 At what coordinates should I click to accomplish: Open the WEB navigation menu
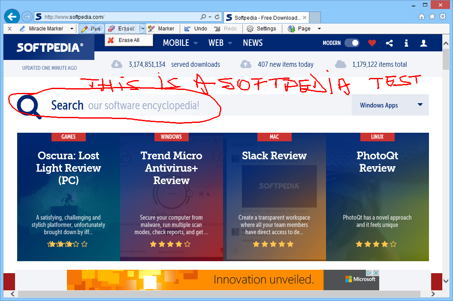[x=220, y=43]
